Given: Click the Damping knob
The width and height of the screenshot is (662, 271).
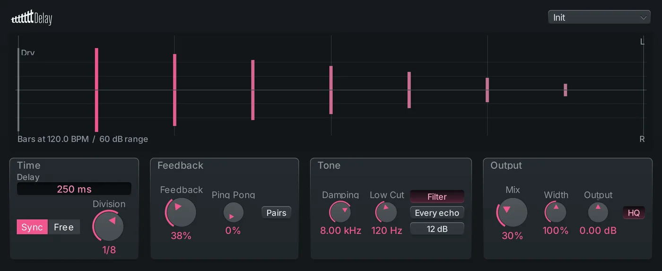Looking at the screenshot, I should [340, 212].
